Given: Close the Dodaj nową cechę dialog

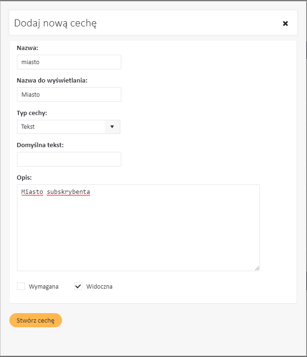Looking at the screenshot, I should (285, 23).
